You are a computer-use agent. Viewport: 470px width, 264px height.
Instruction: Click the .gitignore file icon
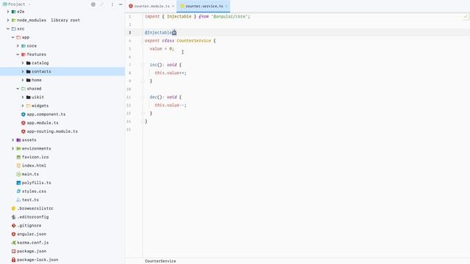coord(13,225)
